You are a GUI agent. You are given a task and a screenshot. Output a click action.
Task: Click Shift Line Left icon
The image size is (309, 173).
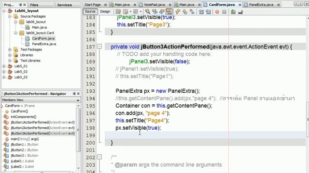(x=201, y=12)
